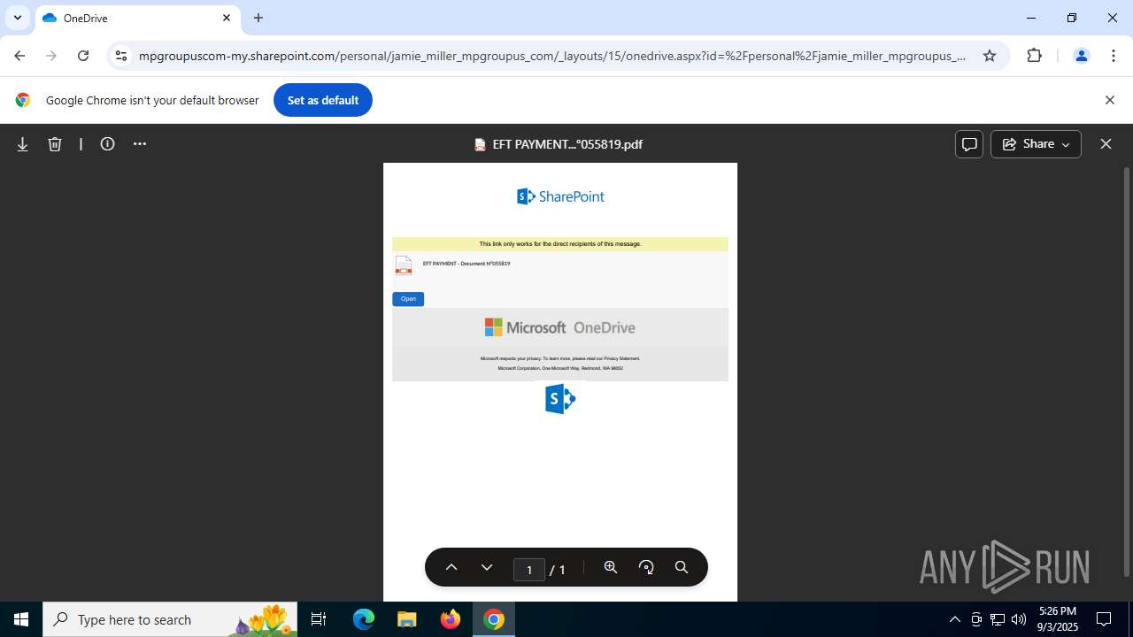The height and width of the screenshot is (637, 1133).
Task: Search within the PDF
Action: pos(682,568)
